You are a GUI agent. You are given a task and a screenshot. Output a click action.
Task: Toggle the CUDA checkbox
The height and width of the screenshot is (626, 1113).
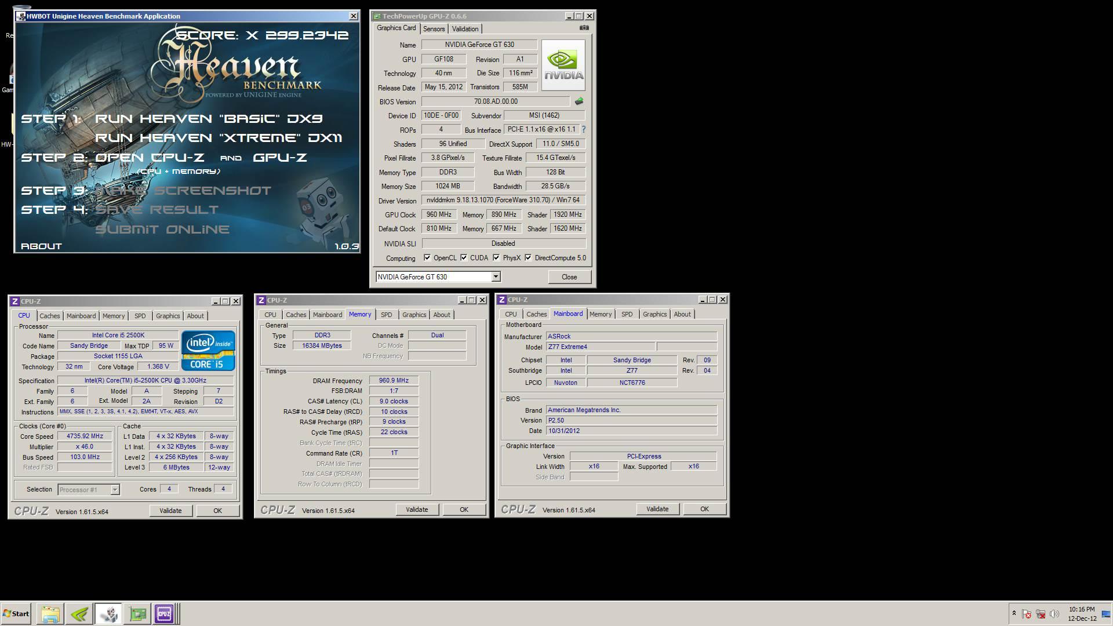464,258
